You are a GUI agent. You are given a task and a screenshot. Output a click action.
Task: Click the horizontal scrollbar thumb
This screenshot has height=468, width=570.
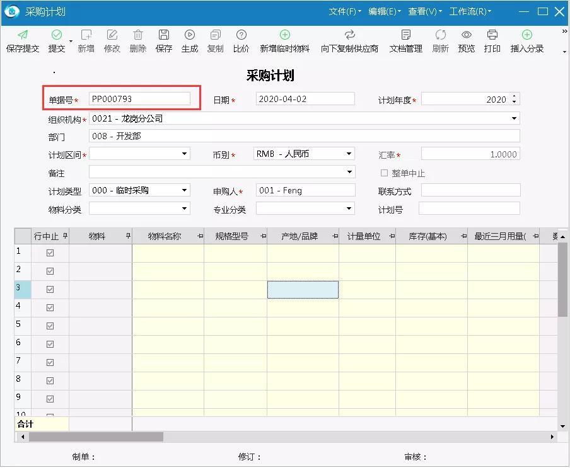point(96,437)
